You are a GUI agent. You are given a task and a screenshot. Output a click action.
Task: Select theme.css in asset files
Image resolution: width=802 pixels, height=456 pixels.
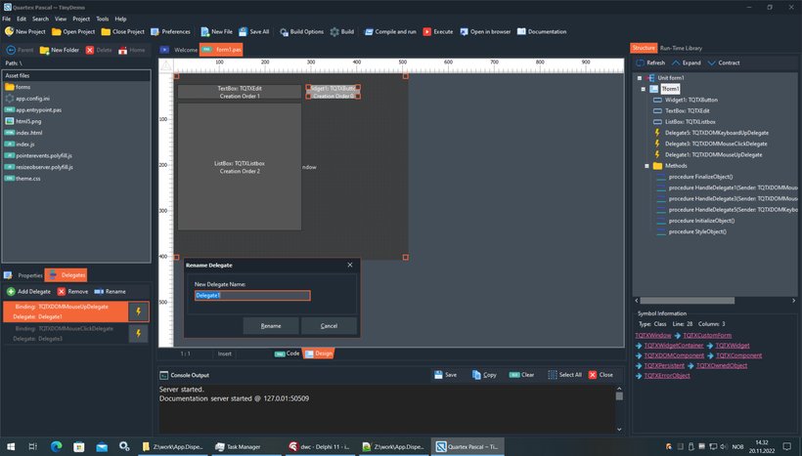point(22,179)
